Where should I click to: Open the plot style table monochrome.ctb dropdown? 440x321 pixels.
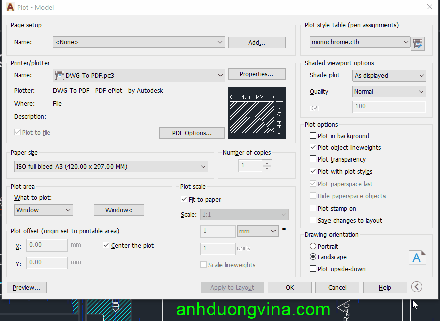click(360, 42)
